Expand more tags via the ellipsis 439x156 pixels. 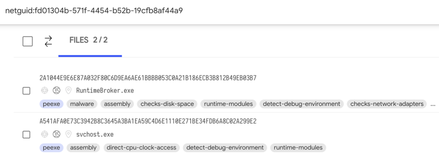[x=433, y=104]
